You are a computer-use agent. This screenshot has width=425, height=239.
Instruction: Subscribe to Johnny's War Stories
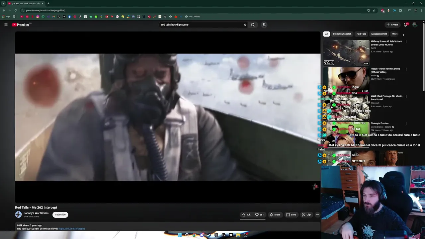pos(60,215)
